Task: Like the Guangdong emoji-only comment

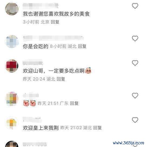Action: (x=135, y=95)
